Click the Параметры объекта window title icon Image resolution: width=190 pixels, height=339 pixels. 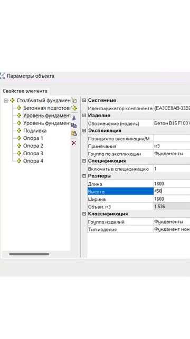(2, 76)
